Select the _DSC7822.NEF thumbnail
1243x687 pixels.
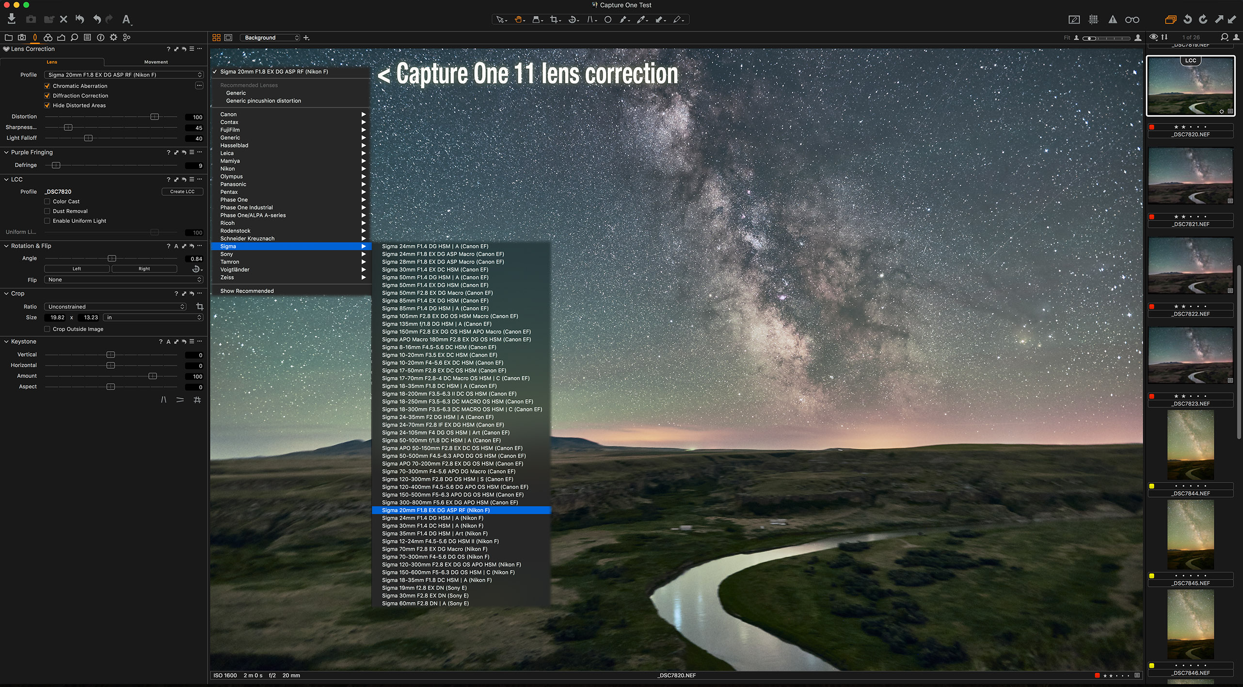[x=1190, y=265]
